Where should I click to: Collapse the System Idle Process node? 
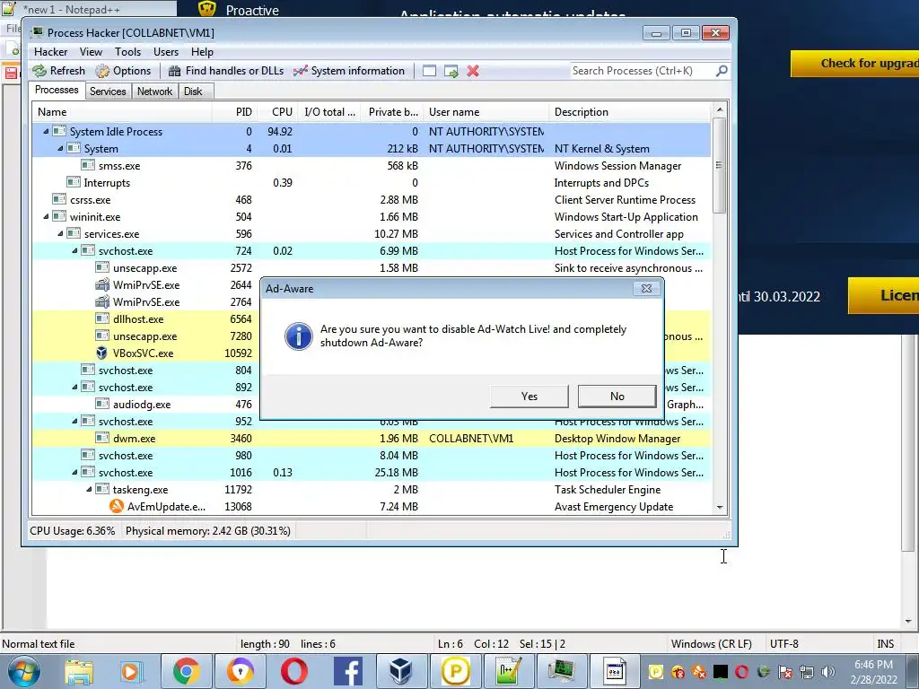tap(47, 131)
